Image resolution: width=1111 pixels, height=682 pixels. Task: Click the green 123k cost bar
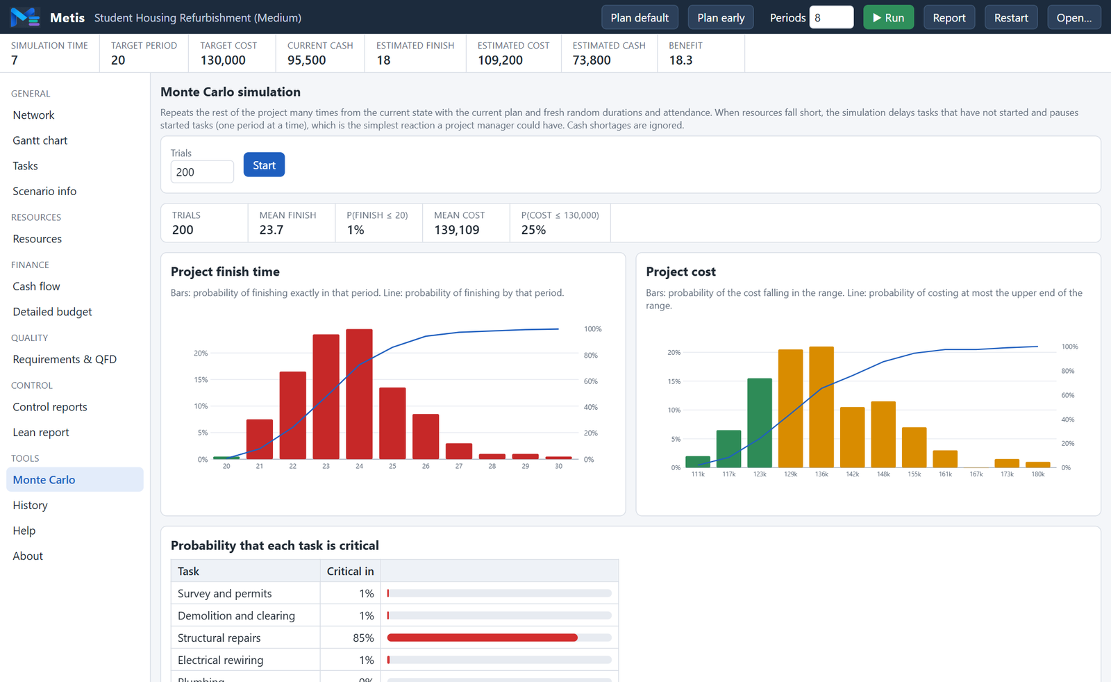click(760, 423)
